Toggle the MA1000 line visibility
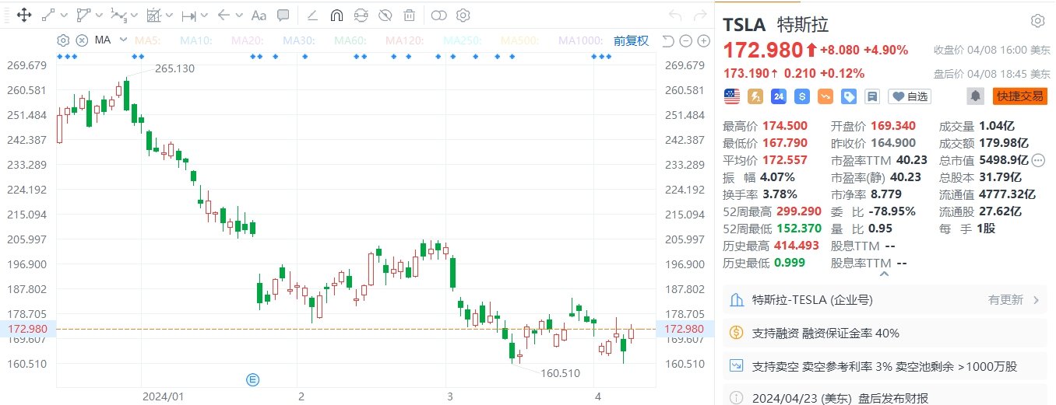 (x=582, y=40)
